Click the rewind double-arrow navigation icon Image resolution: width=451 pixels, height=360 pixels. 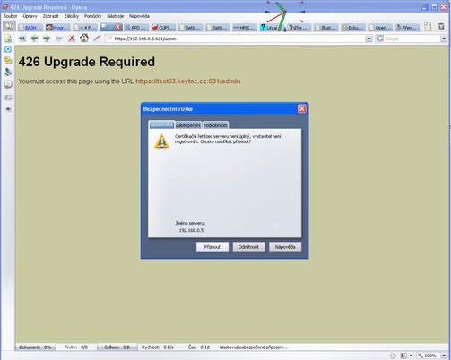(22, 39)
